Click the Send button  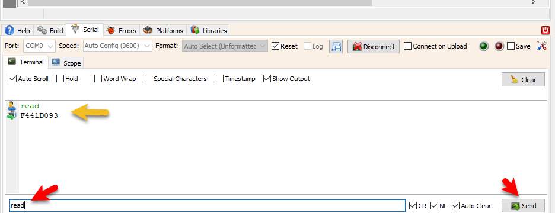523,205
